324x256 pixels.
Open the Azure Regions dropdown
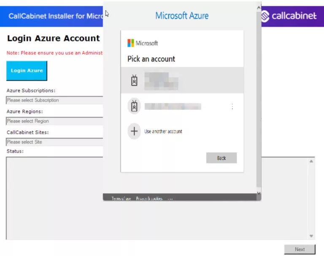coord(54,121)
